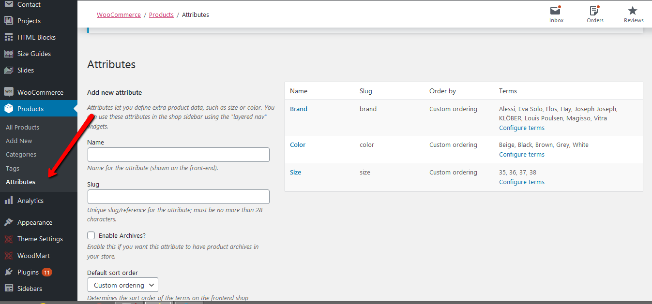Open the Reviews star icon

(633, 11)
